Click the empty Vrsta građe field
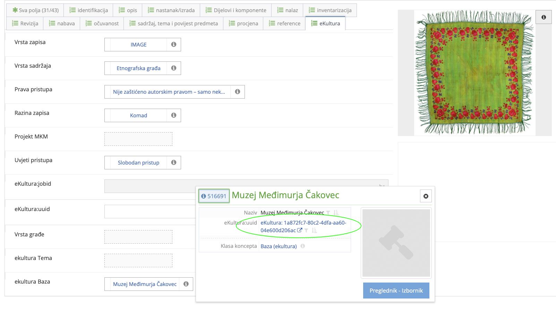Image resolution: width=556 pixels, height=311 pixels. pos(138,237)
